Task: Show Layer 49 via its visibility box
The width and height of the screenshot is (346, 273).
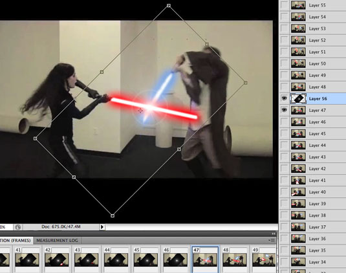Action: (x=284, y=75)
